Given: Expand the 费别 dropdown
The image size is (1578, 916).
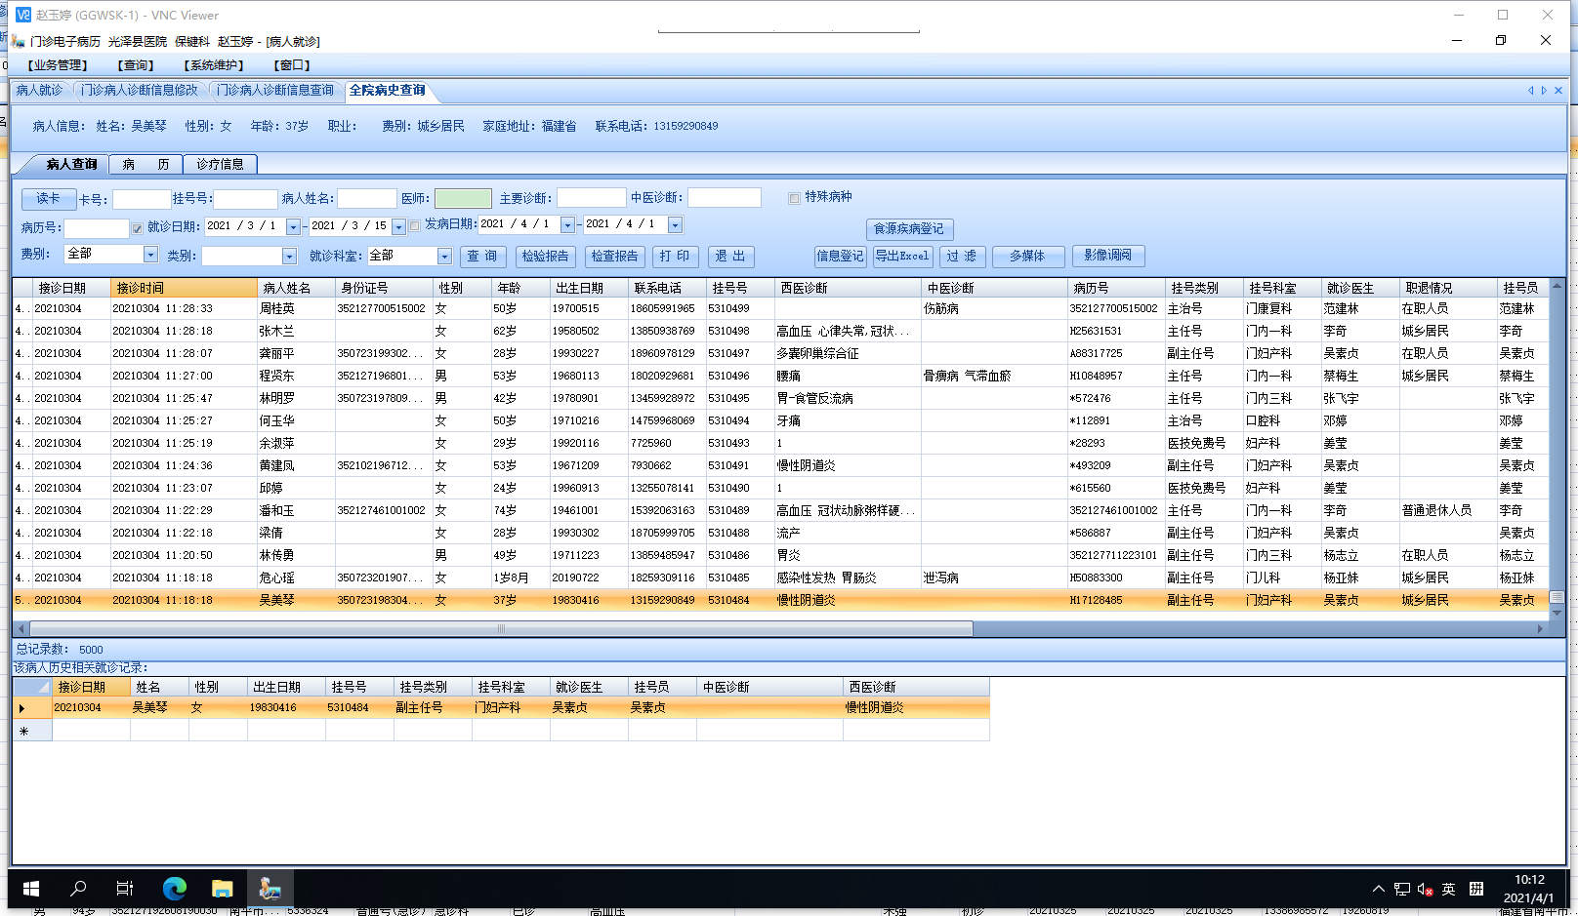Looking at the screenshot, I should point(150,255).
